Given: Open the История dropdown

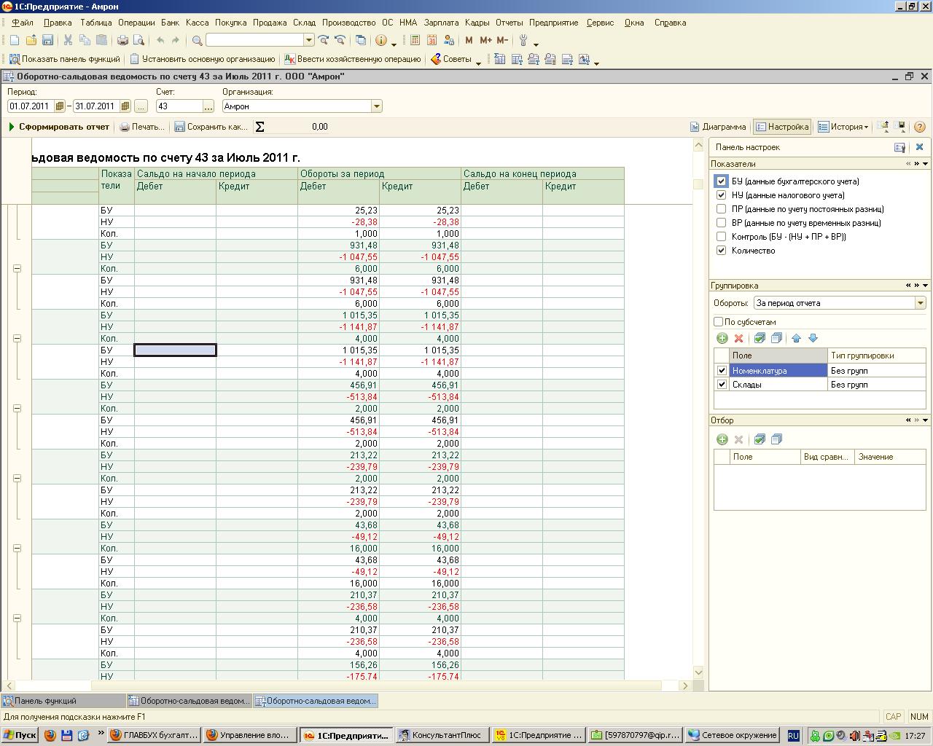Looking at the screenshot, I should tap(844, 127).
